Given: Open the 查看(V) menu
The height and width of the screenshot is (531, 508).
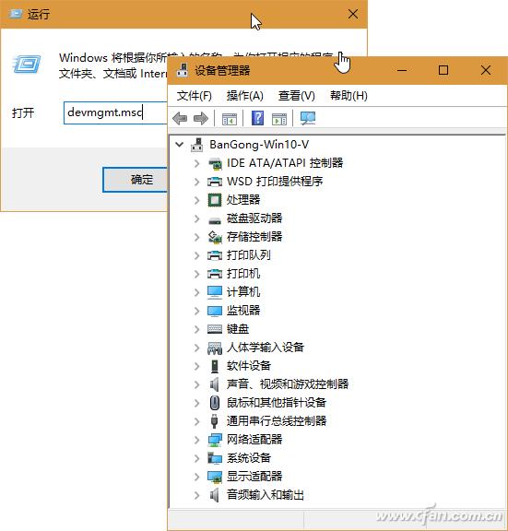Looking at the screenshot, I should pyautogui.click(x=297, y=96).
